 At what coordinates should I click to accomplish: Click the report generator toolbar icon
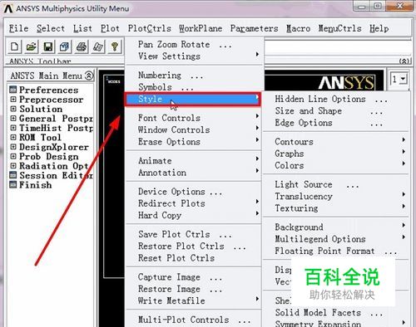point(98,46)
